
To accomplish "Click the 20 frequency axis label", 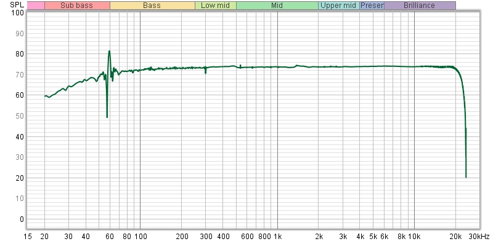I will (x=44, y=237).
